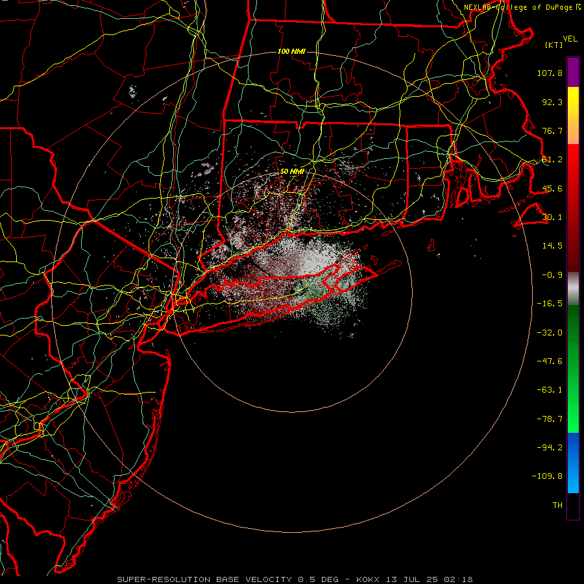Click the 30.1 legend value
This screenshot has width=584, height=584.
pyautogui.click(x=552, y=217)
